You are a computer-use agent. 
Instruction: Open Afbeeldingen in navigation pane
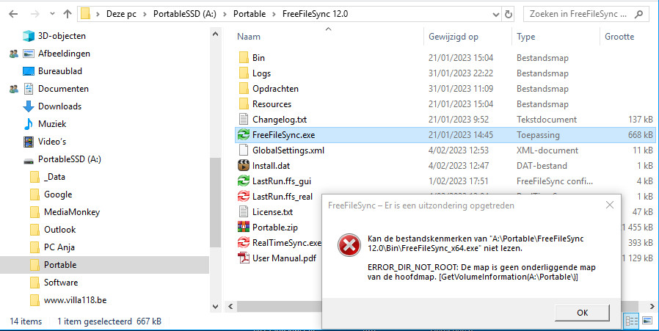pos(64,54)
